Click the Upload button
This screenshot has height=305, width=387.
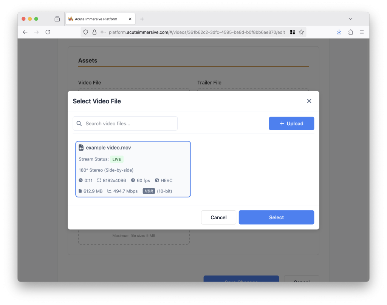(291, 123)
